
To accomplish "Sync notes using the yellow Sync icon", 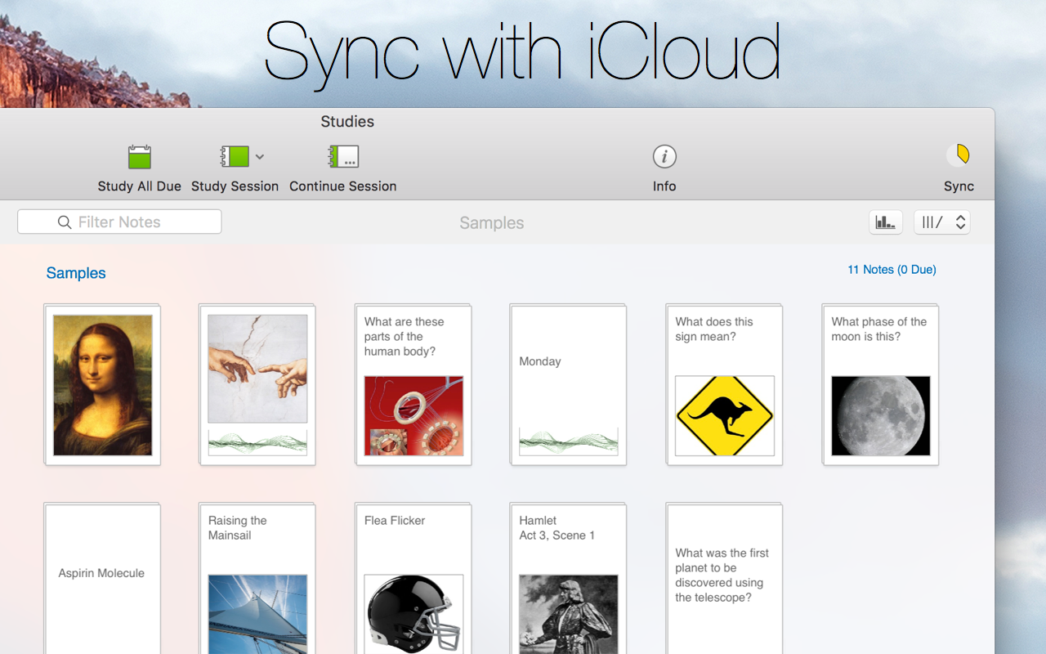I will coord(959,156).
